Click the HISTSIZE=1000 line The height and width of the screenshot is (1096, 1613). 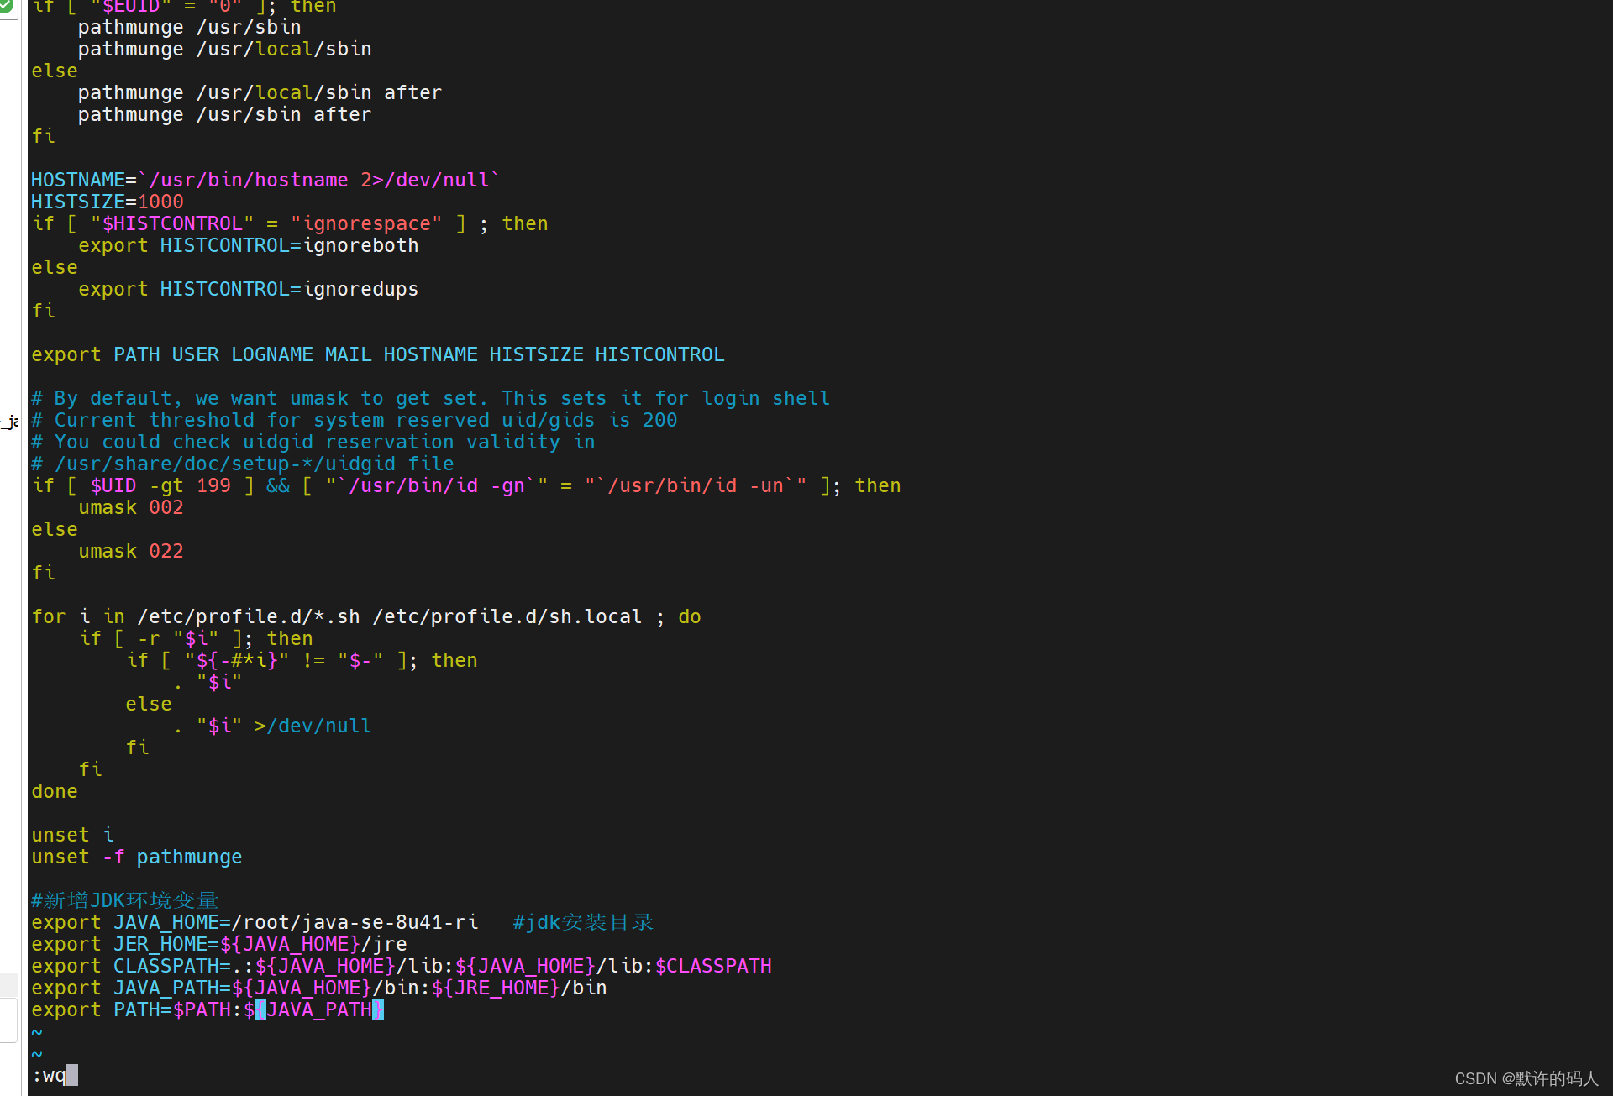coord(107,202)
